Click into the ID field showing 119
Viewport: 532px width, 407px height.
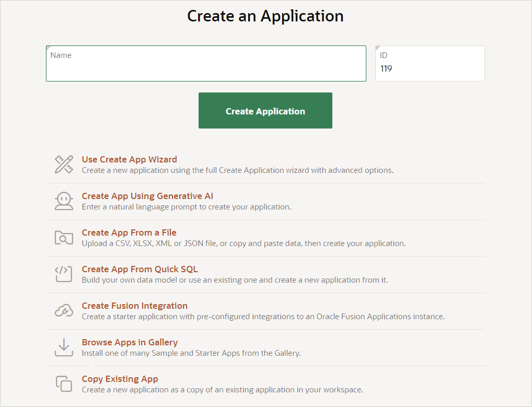(x=430, y=68)
